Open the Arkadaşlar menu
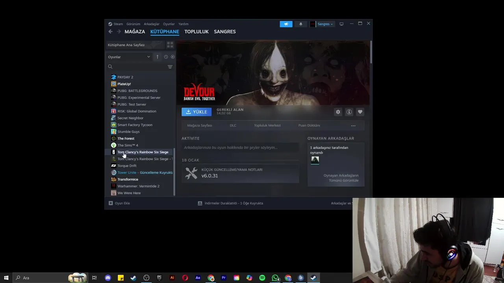504x283 pixels. (152, 24)
